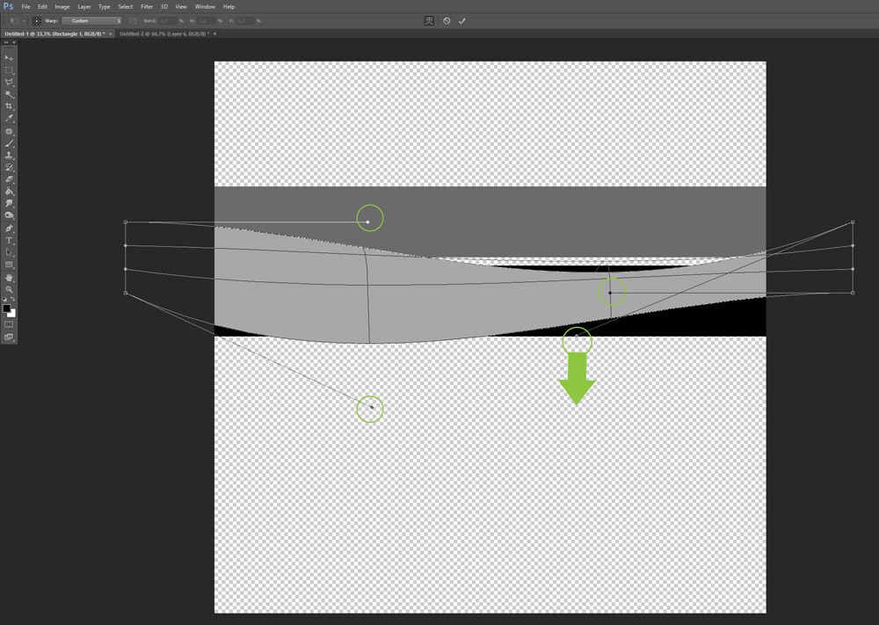Screen dimensions: 879x625
Task: Open the screen mode options in toolbar
Action: [10, 337]
